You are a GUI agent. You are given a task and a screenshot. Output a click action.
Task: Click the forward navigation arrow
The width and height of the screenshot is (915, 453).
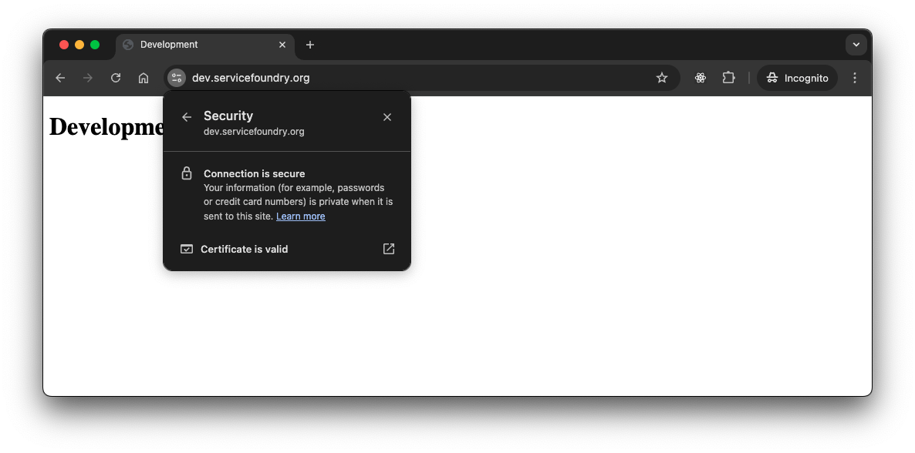click(87, 77)
